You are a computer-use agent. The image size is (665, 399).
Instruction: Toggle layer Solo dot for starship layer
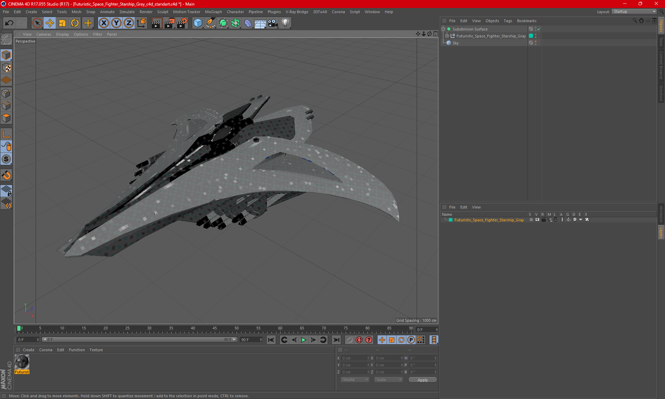point(531,220)
